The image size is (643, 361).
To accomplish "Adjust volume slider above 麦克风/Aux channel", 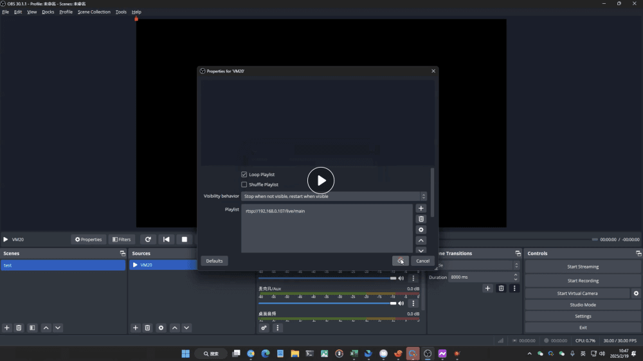I will 327,278.
